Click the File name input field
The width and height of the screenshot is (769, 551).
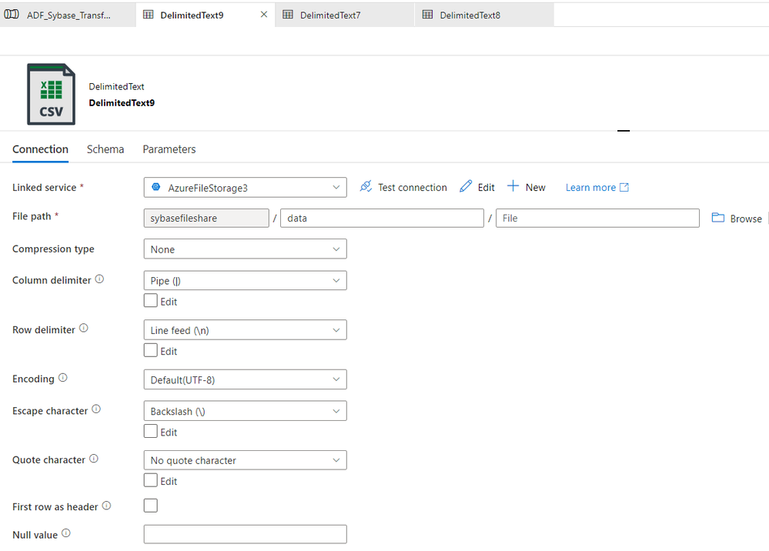(x=597, y=219)
